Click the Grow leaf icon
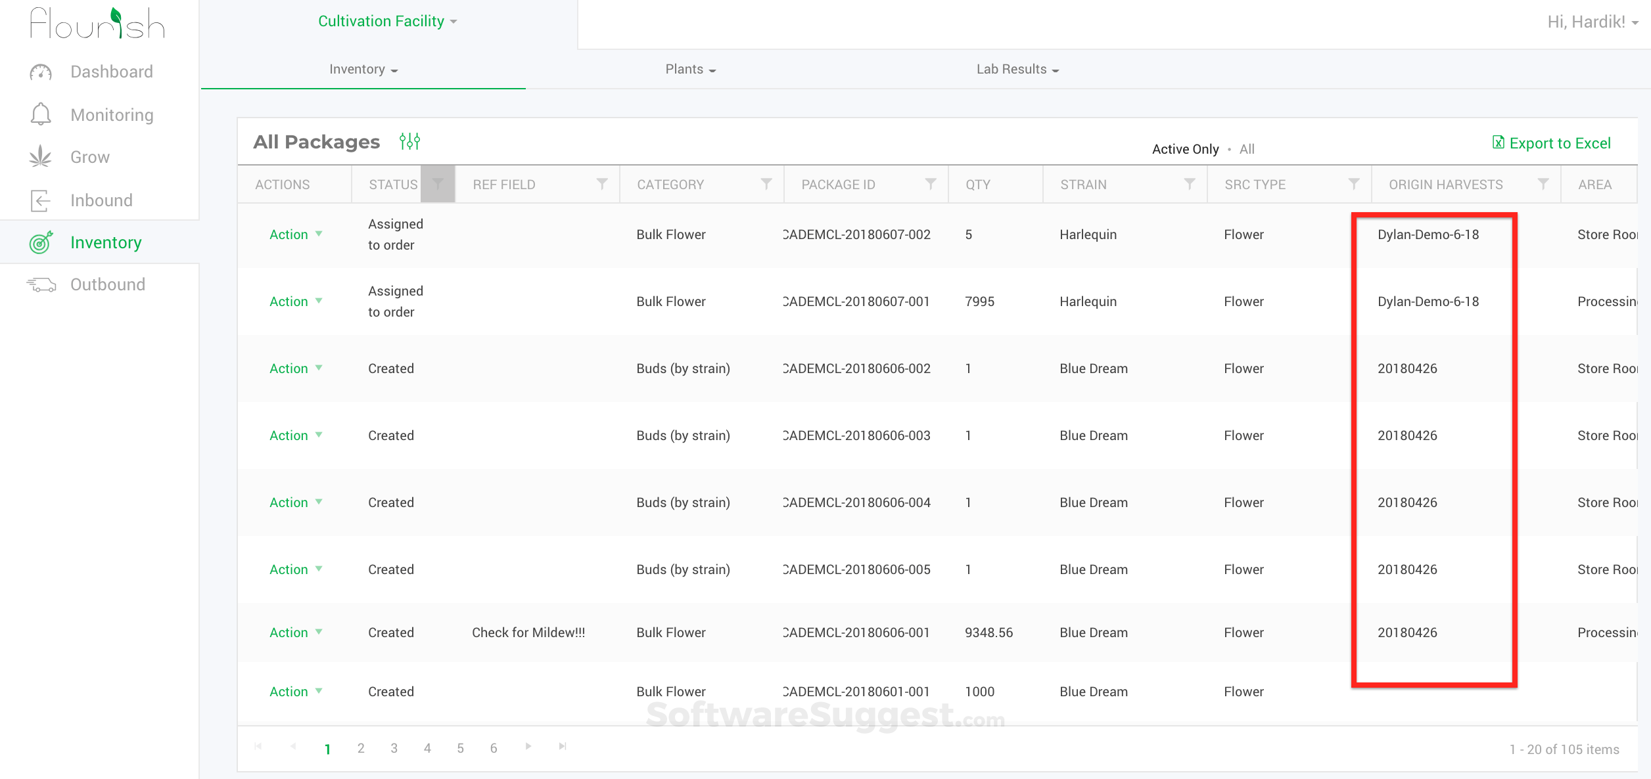1651x779 pixels. (x=41, y=157)
